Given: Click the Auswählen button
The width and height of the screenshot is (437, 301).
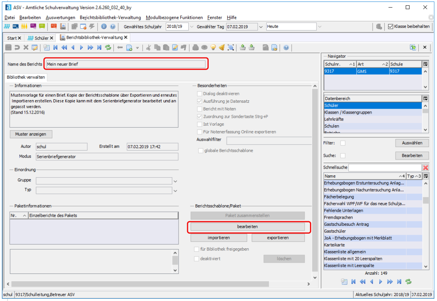Looking at the screenshot, I should [x=412, y=143].
